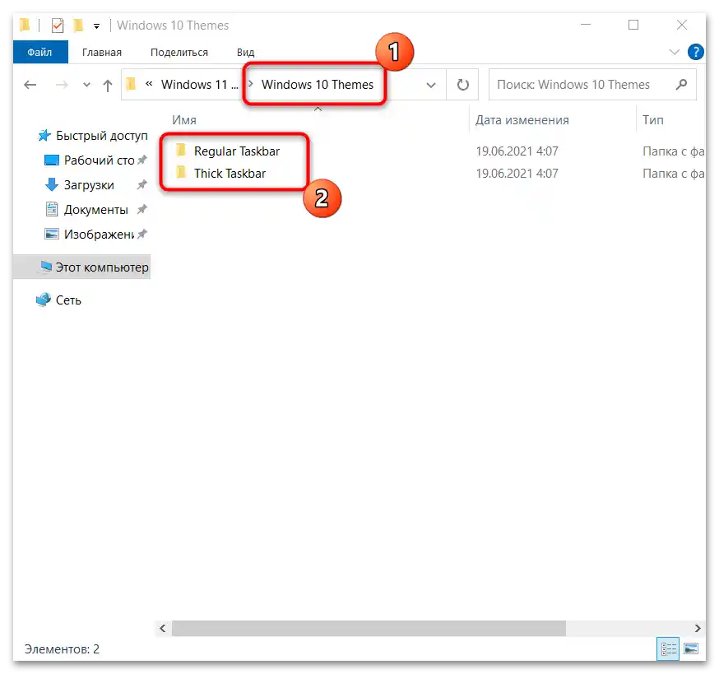The height and width of the screenshot is (674, 719).
Task: Click the Properties quick access toolbar icon
Action: [x=58, y=26]
